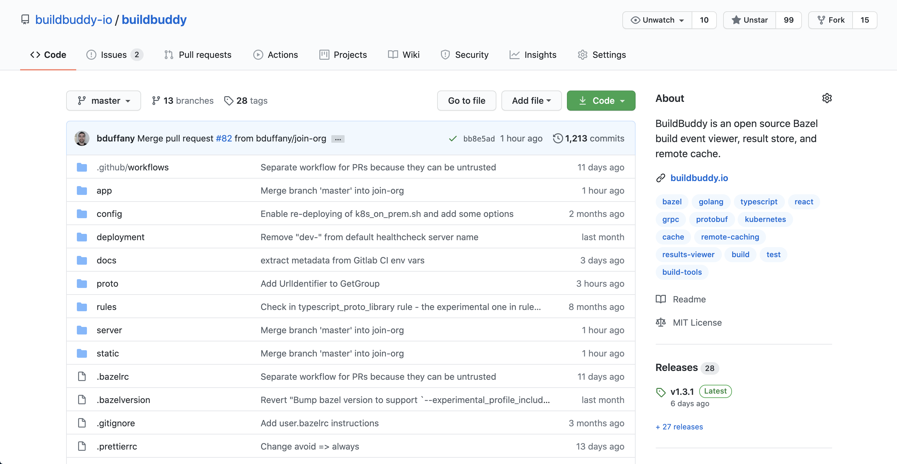Expand the commit message ellipsis
The height and width of the screenshot is (464, 897).
pyautogui.click(x=338, y=139)
